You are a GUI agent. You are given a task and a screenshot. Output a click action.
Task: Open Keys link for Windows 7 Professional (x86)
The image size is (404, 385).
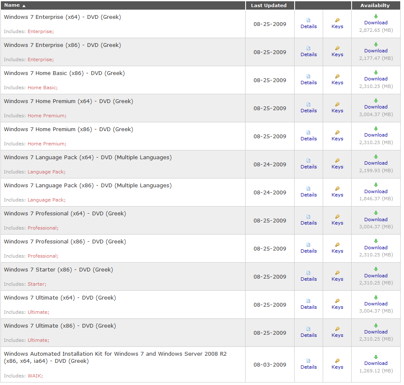click(337, 251)
